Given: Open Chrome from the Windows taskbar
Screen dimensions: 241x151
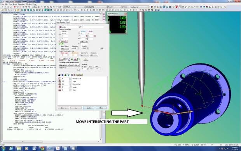Looking at the screenshot, I should [42, 149].
